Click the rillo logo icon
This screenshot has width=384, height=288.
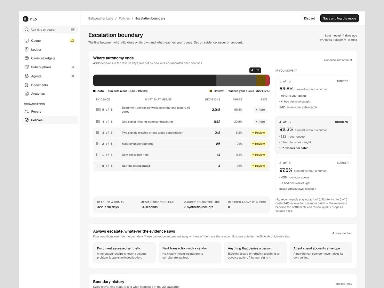click(x=26, y=19)
